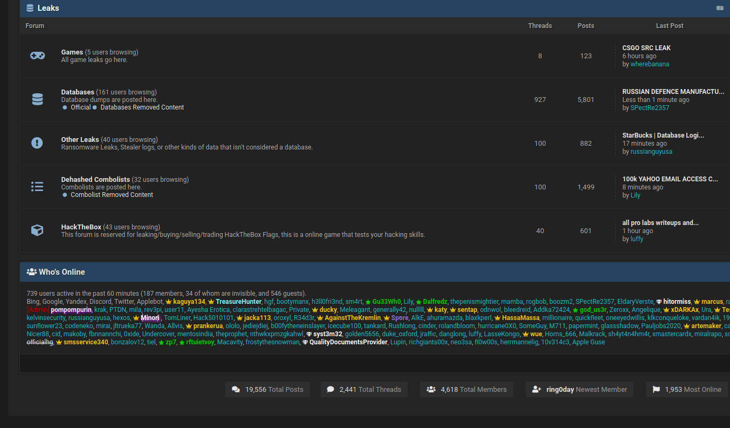Click the Games forum gamepad icon
The height and width of the screenshot is (428, 730).
37,56
